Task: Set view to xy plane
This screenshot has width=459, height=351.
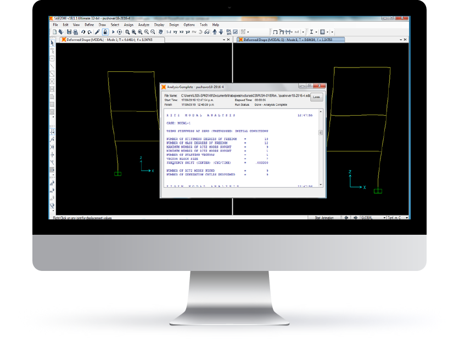Action: click(175, 32)
